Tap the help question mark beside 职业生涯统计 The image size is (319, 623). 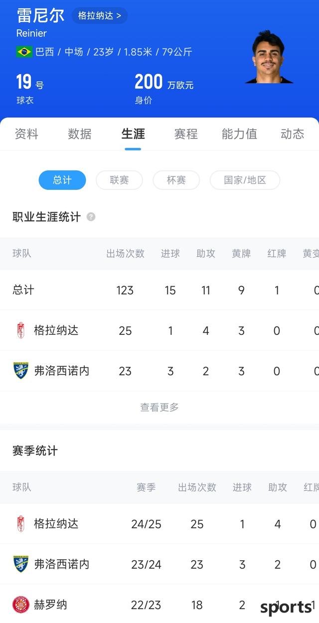coord(91,217)
